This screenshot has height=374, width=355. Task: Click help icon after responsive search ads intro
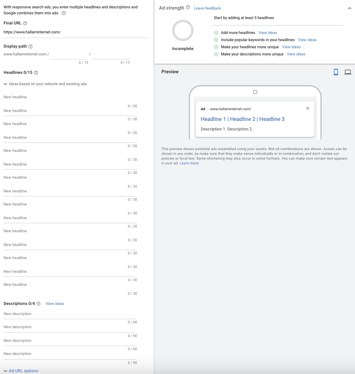point(64,13)
